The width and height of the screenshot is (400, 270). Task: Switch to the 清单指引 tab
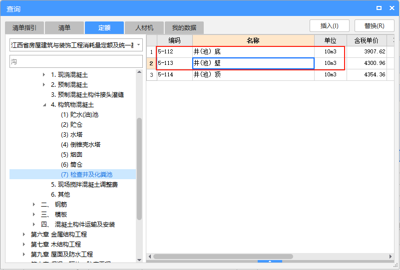[x=24, y=28]
